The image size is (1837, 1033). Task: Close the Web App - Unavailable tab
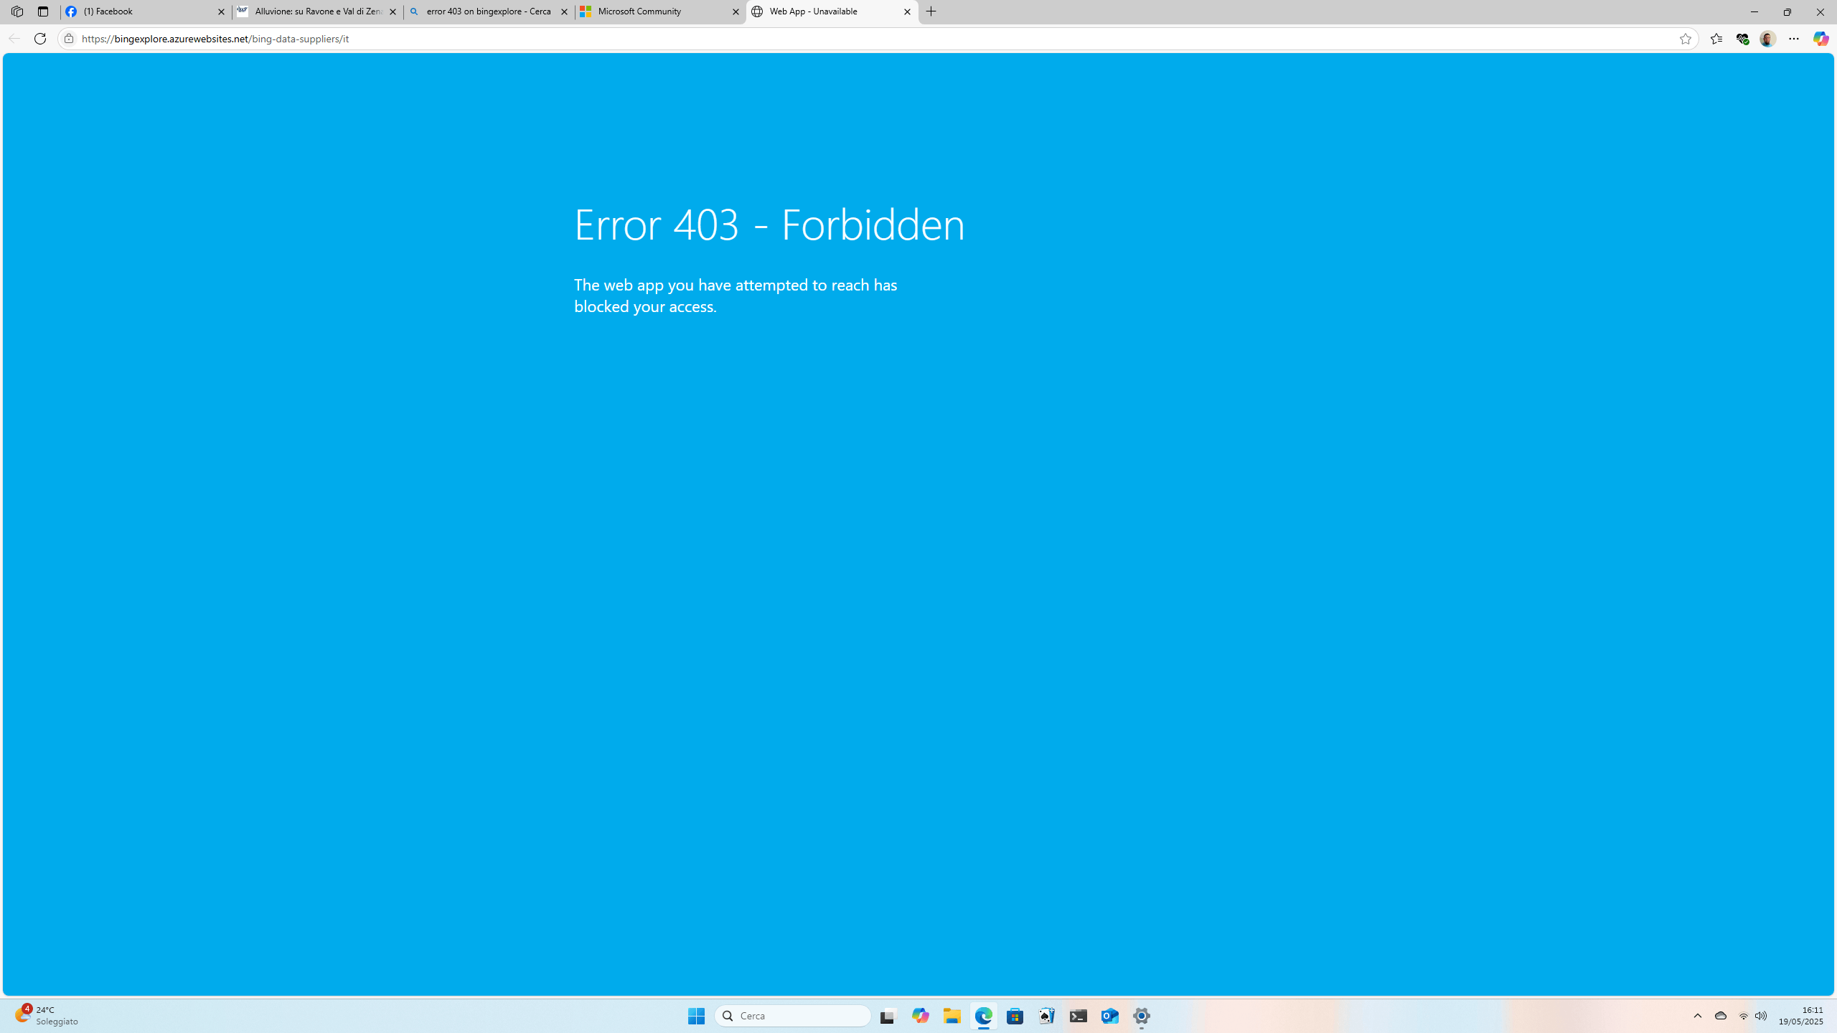point(907,11)
